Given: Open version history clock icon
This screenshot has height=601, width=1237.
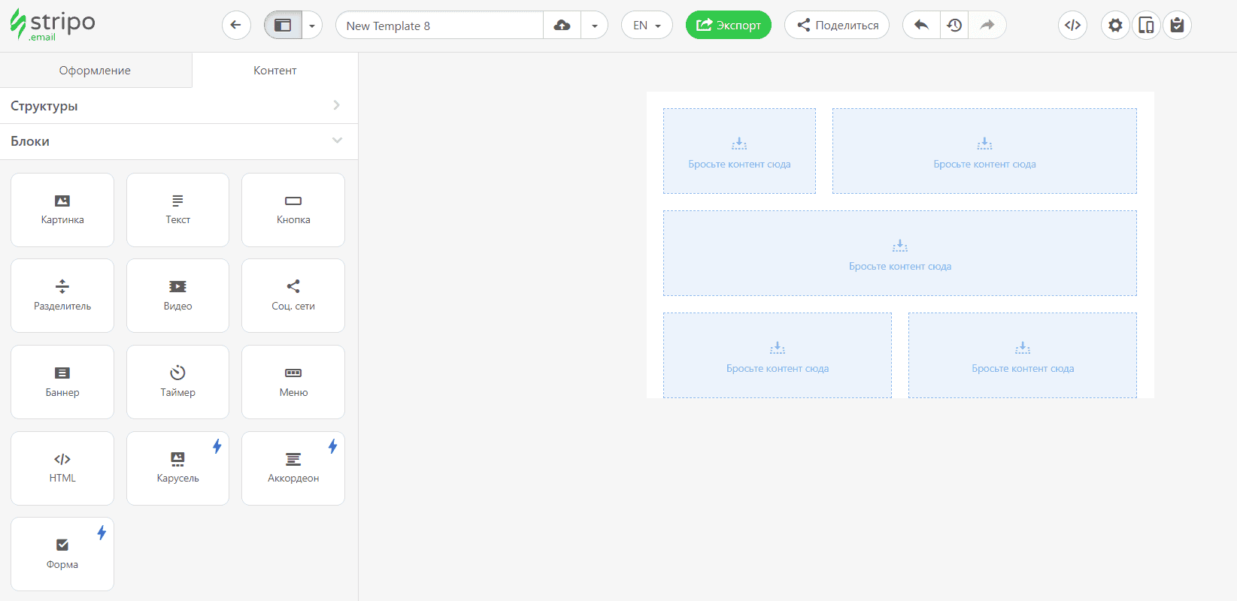Looking at the screenshot, I should pyautogui.click(x=954, y=25).
